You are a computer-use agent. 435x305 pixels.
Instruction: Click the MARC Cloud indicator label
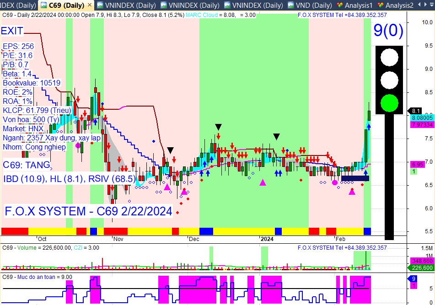(202, 15)
